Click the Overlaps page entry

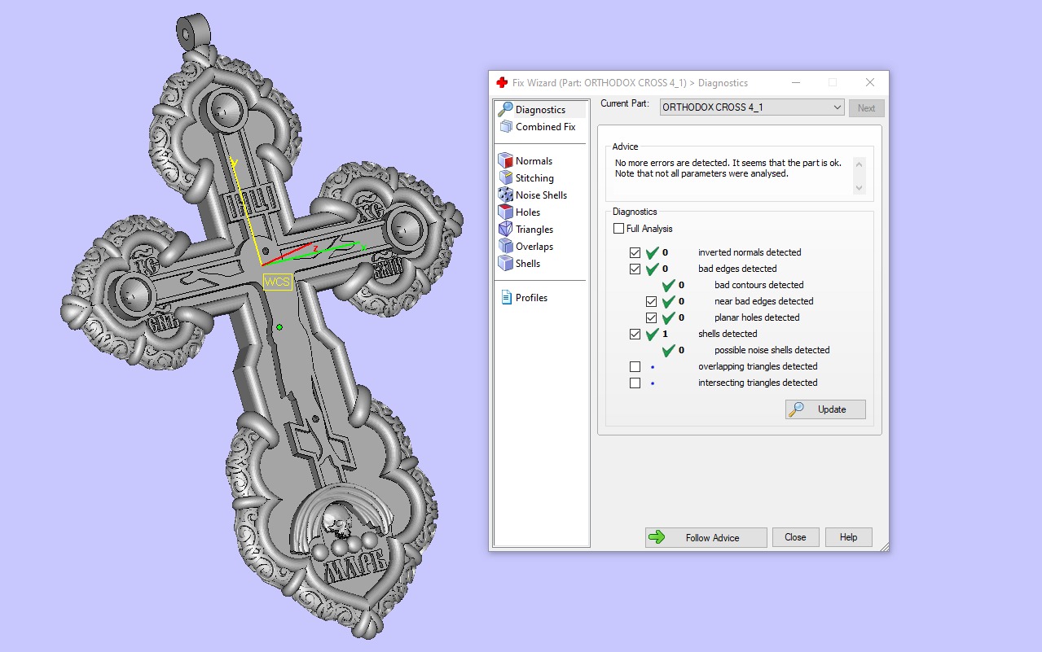(x=534, y=247)
